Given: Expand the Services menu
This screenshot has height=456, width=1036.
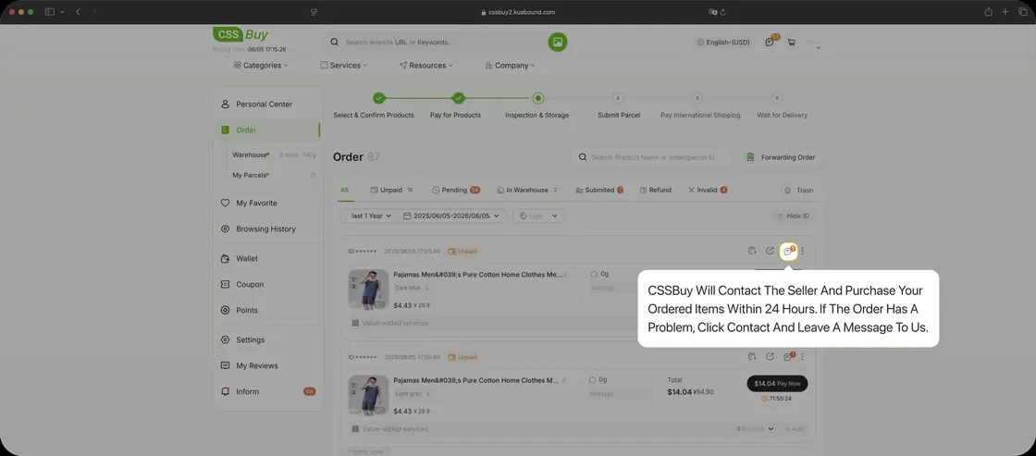Looking at the screenshot, I should 343,66.
